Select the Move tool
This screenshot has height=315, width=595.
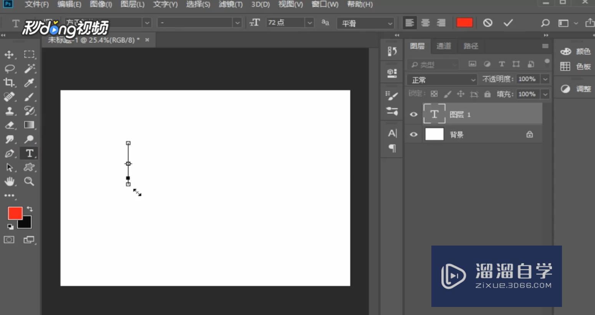click(x=9, y=54)
